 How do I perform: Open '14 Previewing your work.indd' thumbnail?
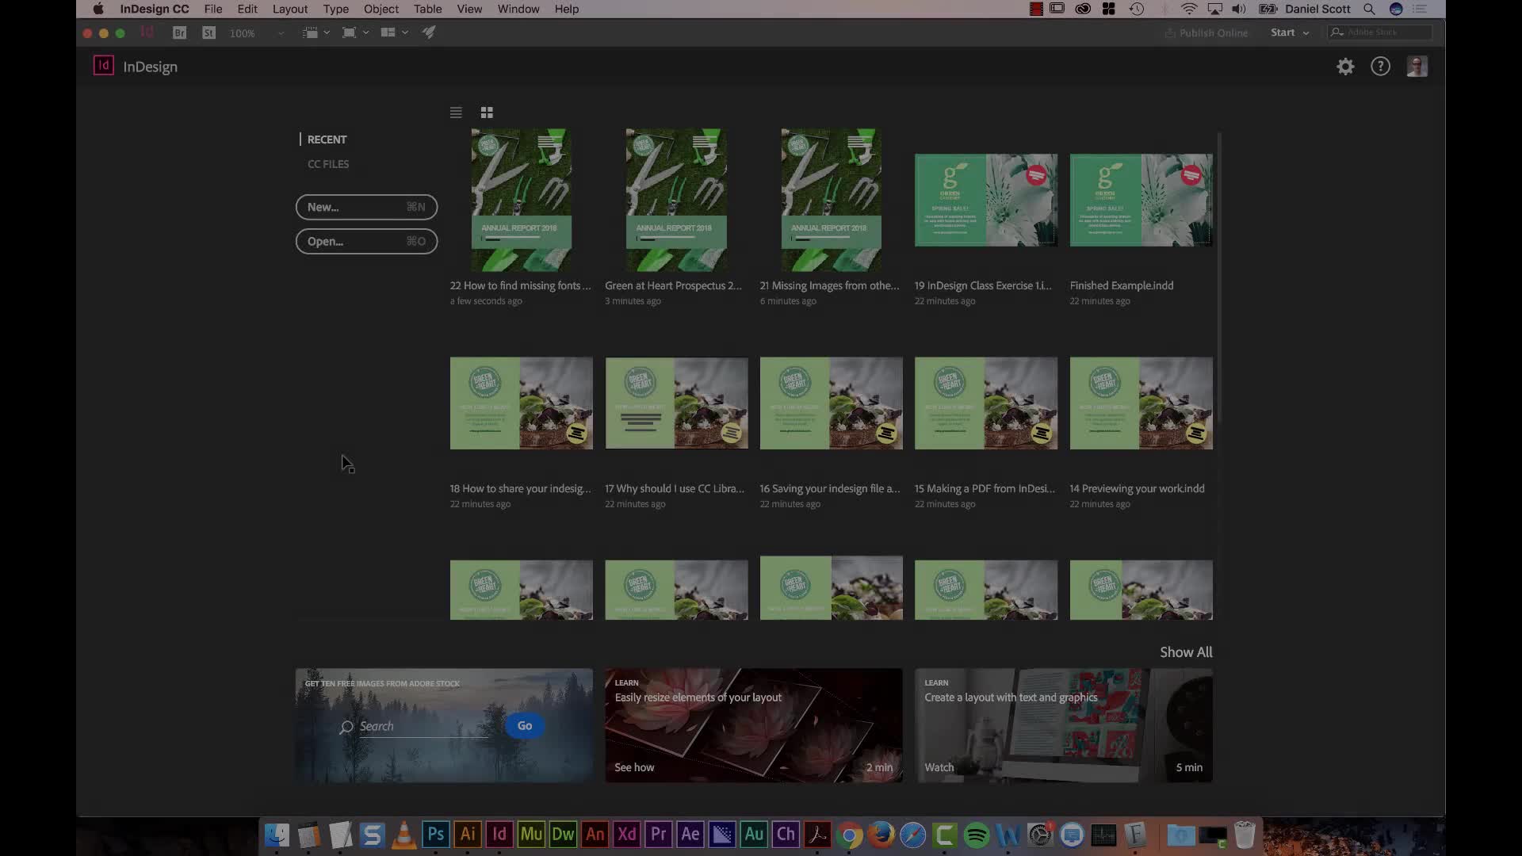point(1141,403)
